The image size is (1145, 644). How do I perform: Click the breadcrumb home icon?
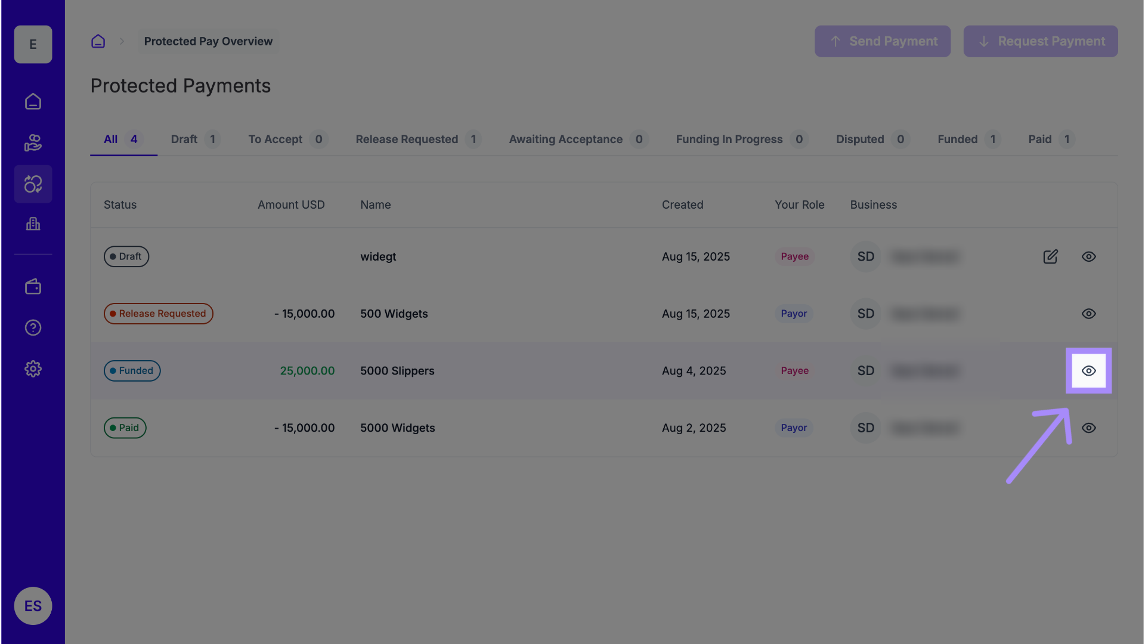click(98, 41)
